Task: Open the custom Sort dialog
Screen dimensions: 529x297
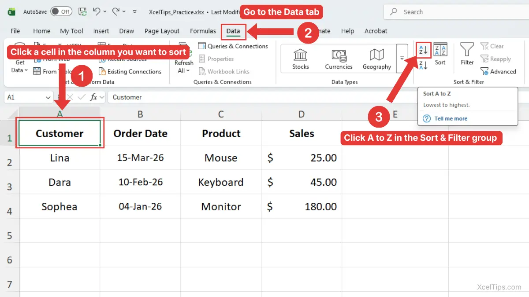Action: pyautogui.click(x=440, y=55)
